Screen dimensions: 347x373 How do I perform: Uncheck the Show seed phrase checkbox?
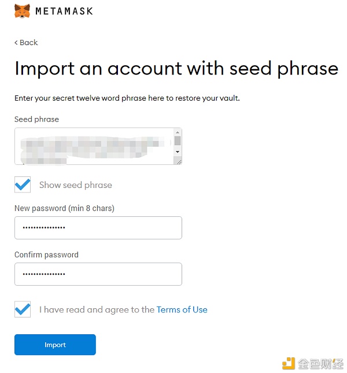23,184
